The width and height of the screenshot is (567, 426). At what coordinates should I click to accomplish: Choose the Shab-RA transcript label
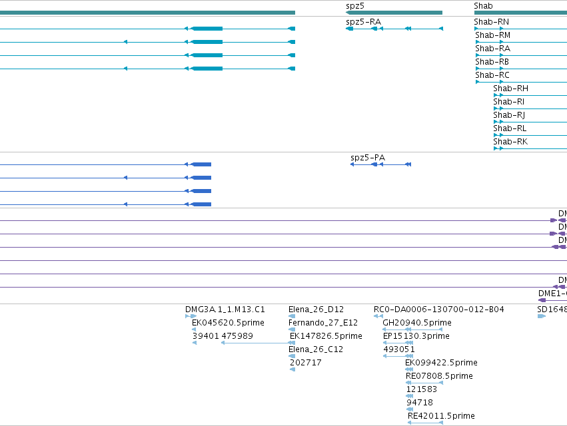point(492,49)
